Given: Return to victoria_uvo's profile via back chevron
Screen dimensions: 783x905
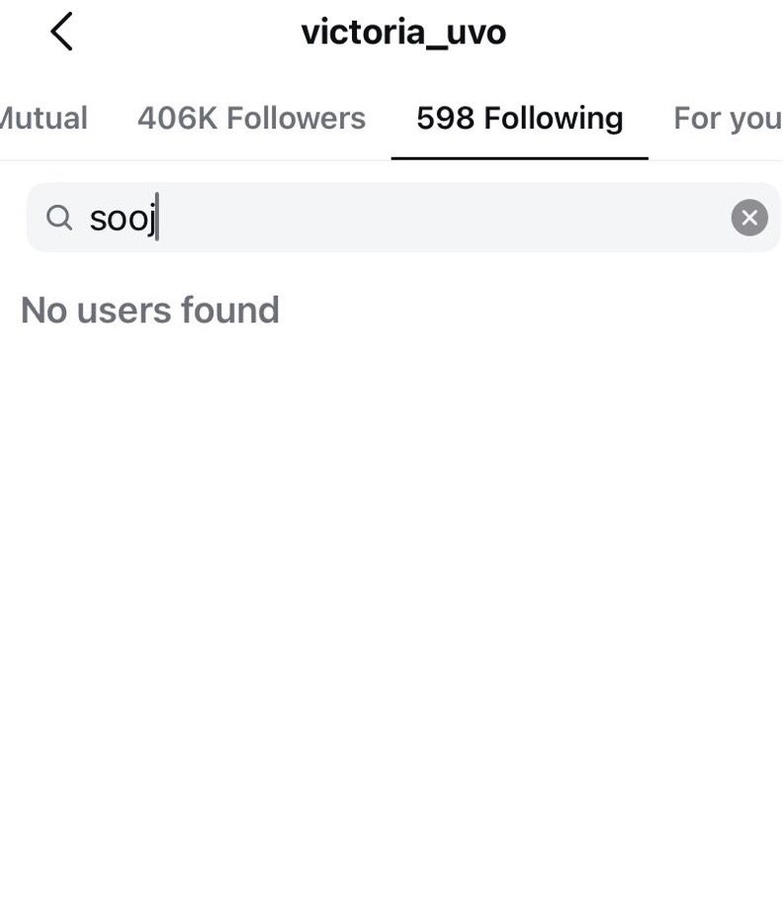Looking at the screenshot, I should [61, 32].
